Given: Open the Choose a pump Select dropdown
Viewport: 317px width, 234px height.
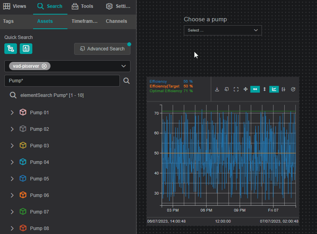Looking at the screenshot, I should pos(223,30).
